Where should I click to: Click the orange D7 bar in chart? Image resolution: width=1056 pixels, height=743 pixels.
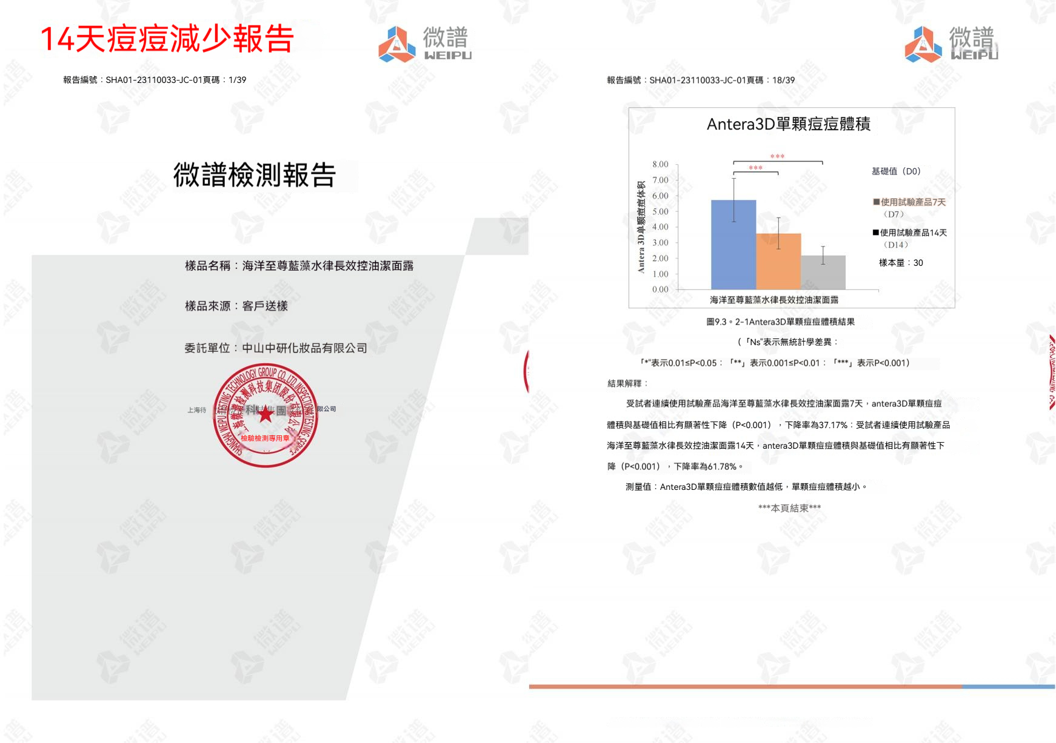[x=778, y=261]
